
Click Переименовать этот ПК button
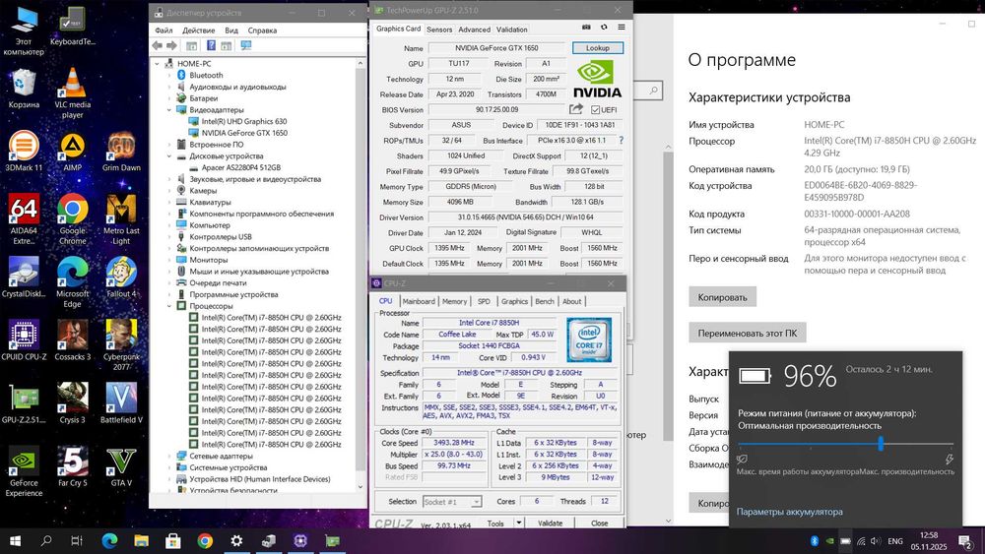click(748, 333)
